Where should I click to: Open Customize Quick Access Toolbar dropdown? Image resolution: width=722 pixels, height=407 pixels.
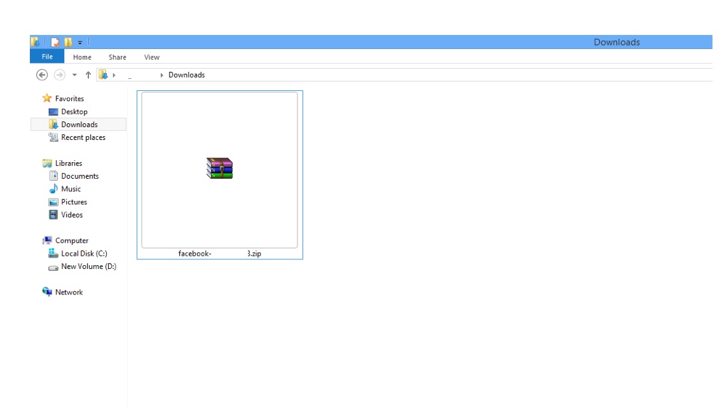tap(79, 43)
